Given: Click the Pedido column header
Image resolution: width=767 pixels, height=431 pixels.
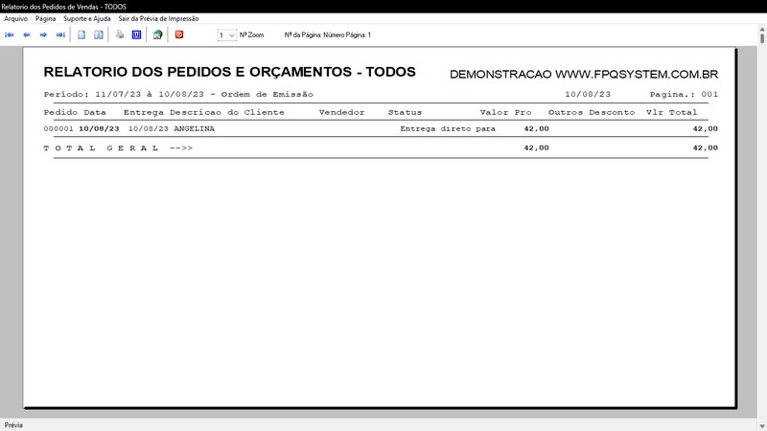Looking at the screenshot, I should coord(60,112).
